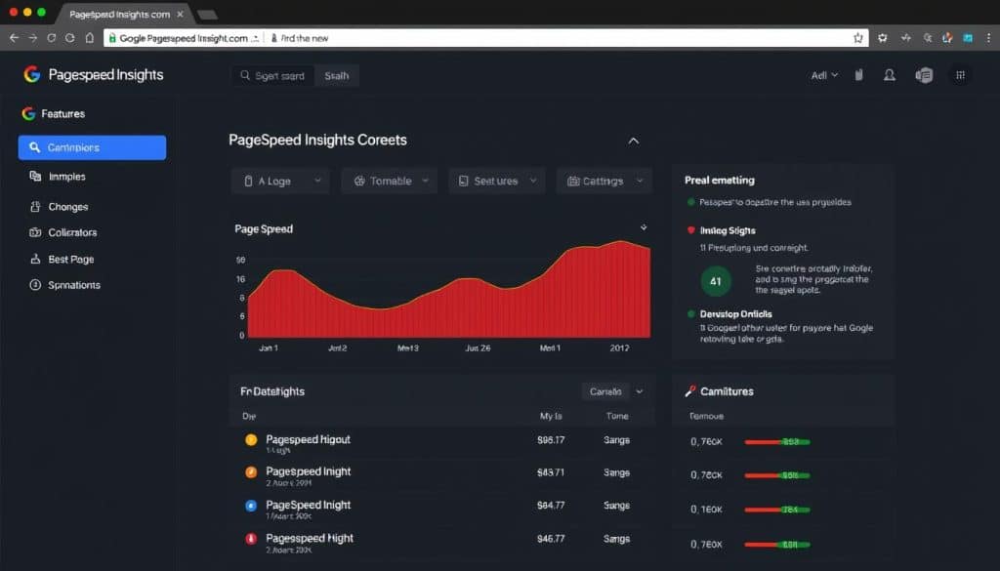
Task: Click the $46.77 value
Action: tap(551, 539)
